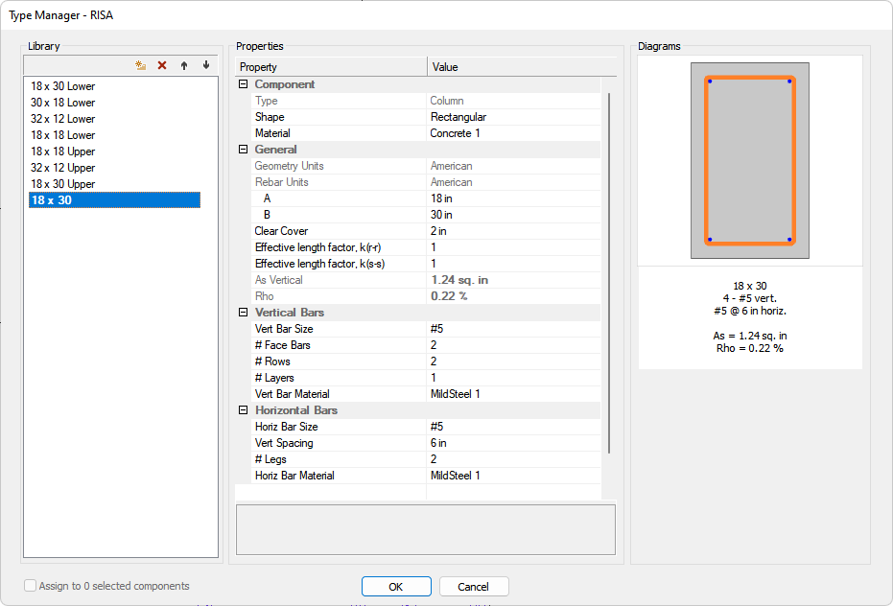Choose 18 x 18 Lower from list

click(63, 135)
